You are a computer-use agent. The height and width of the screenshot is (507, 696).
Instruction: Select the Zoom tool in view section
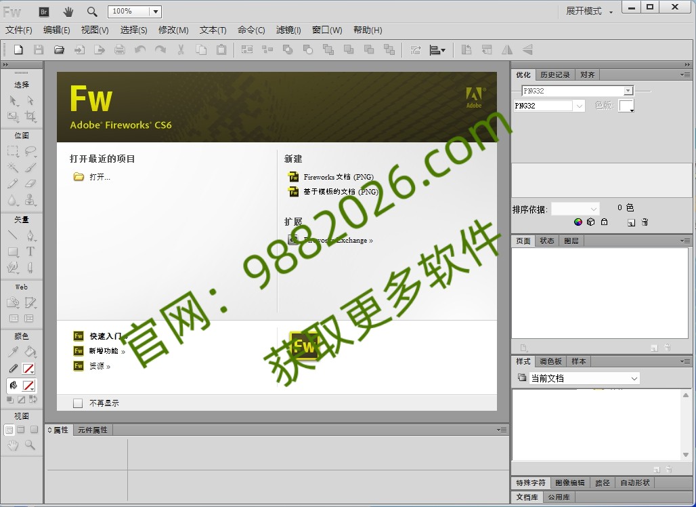tap(30, 445)
